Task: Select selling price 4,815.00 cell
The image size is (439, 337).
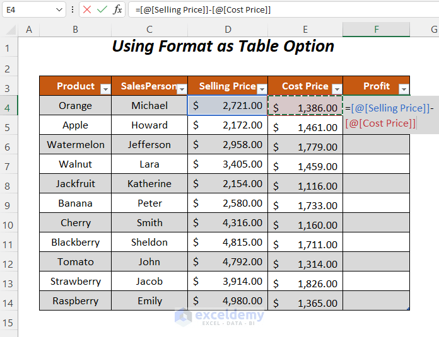Action: click(228, 242)
